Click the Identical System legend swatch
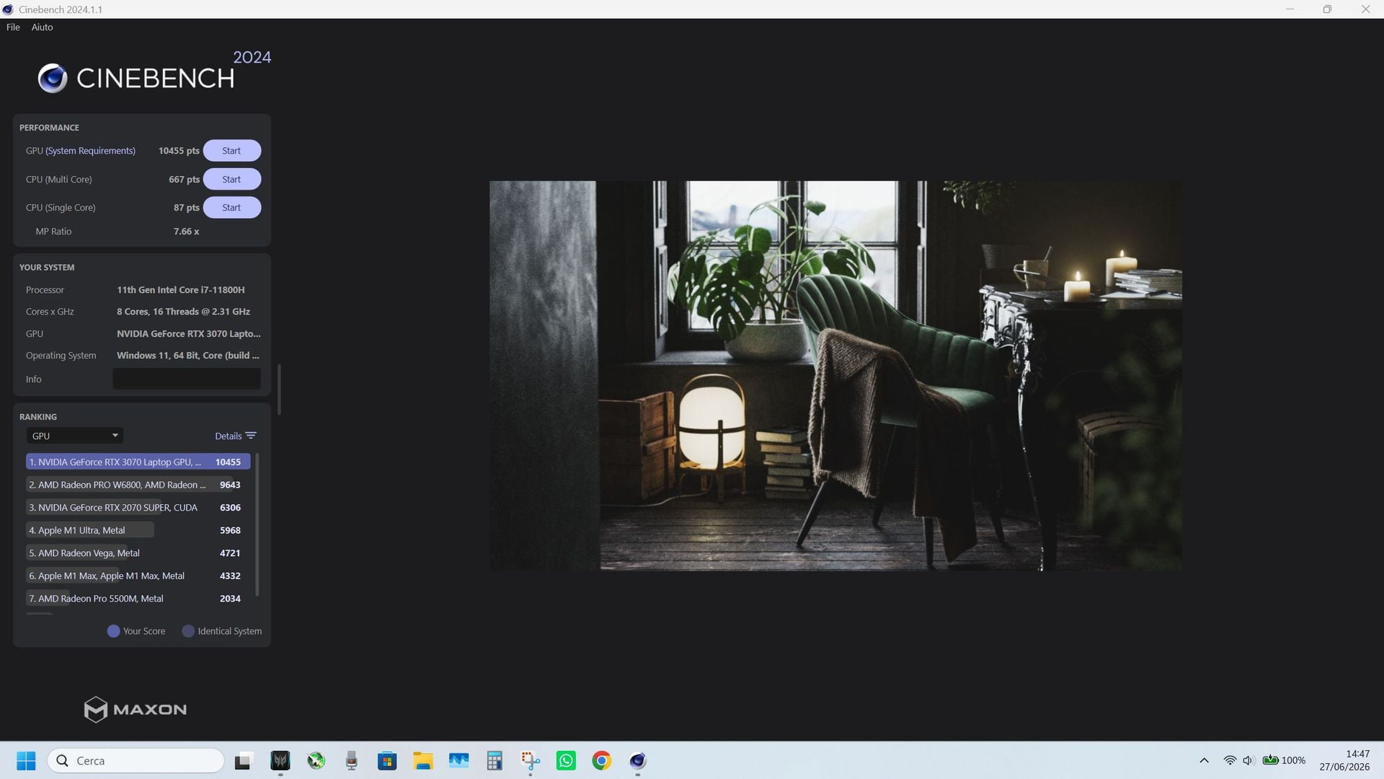Screen dimensions: 1384x779 [188, 631]
